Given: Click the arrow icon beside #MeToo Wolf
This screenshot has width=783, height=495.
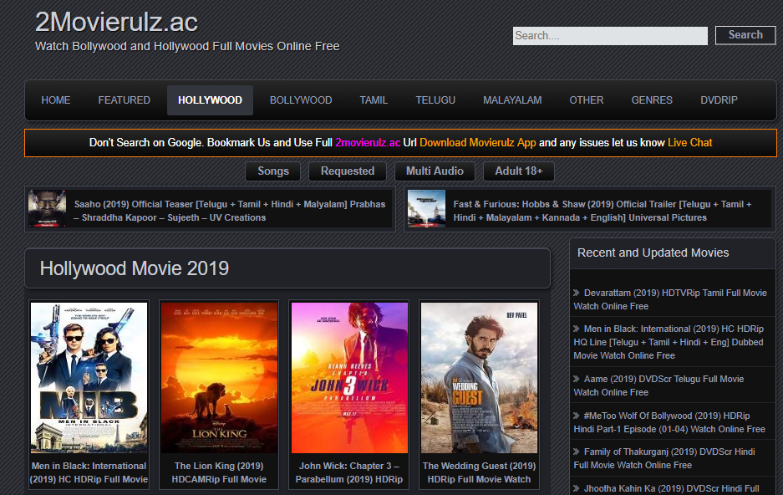Looking at the screenshot, I should point(577,416).
